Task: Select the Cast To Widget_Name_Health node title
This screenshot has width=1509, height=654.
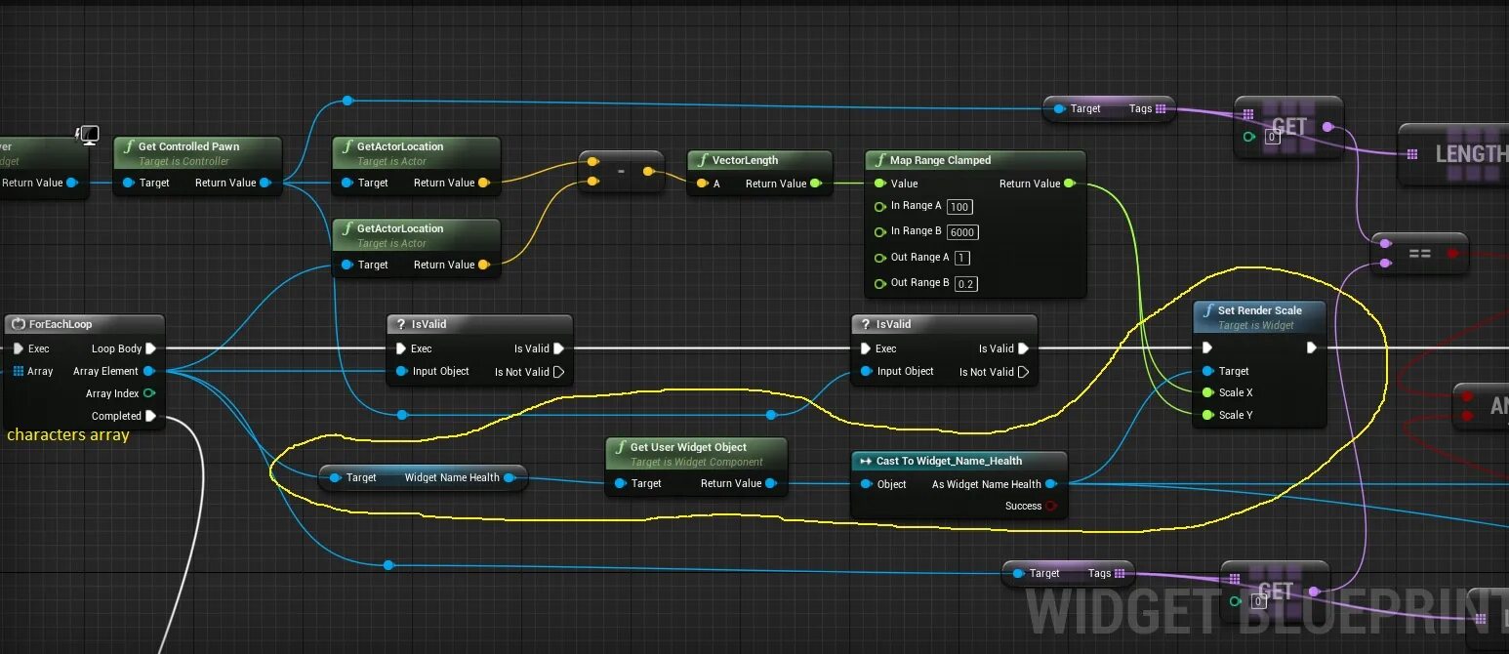Action: pyautogui.click(x=949, y=461)
